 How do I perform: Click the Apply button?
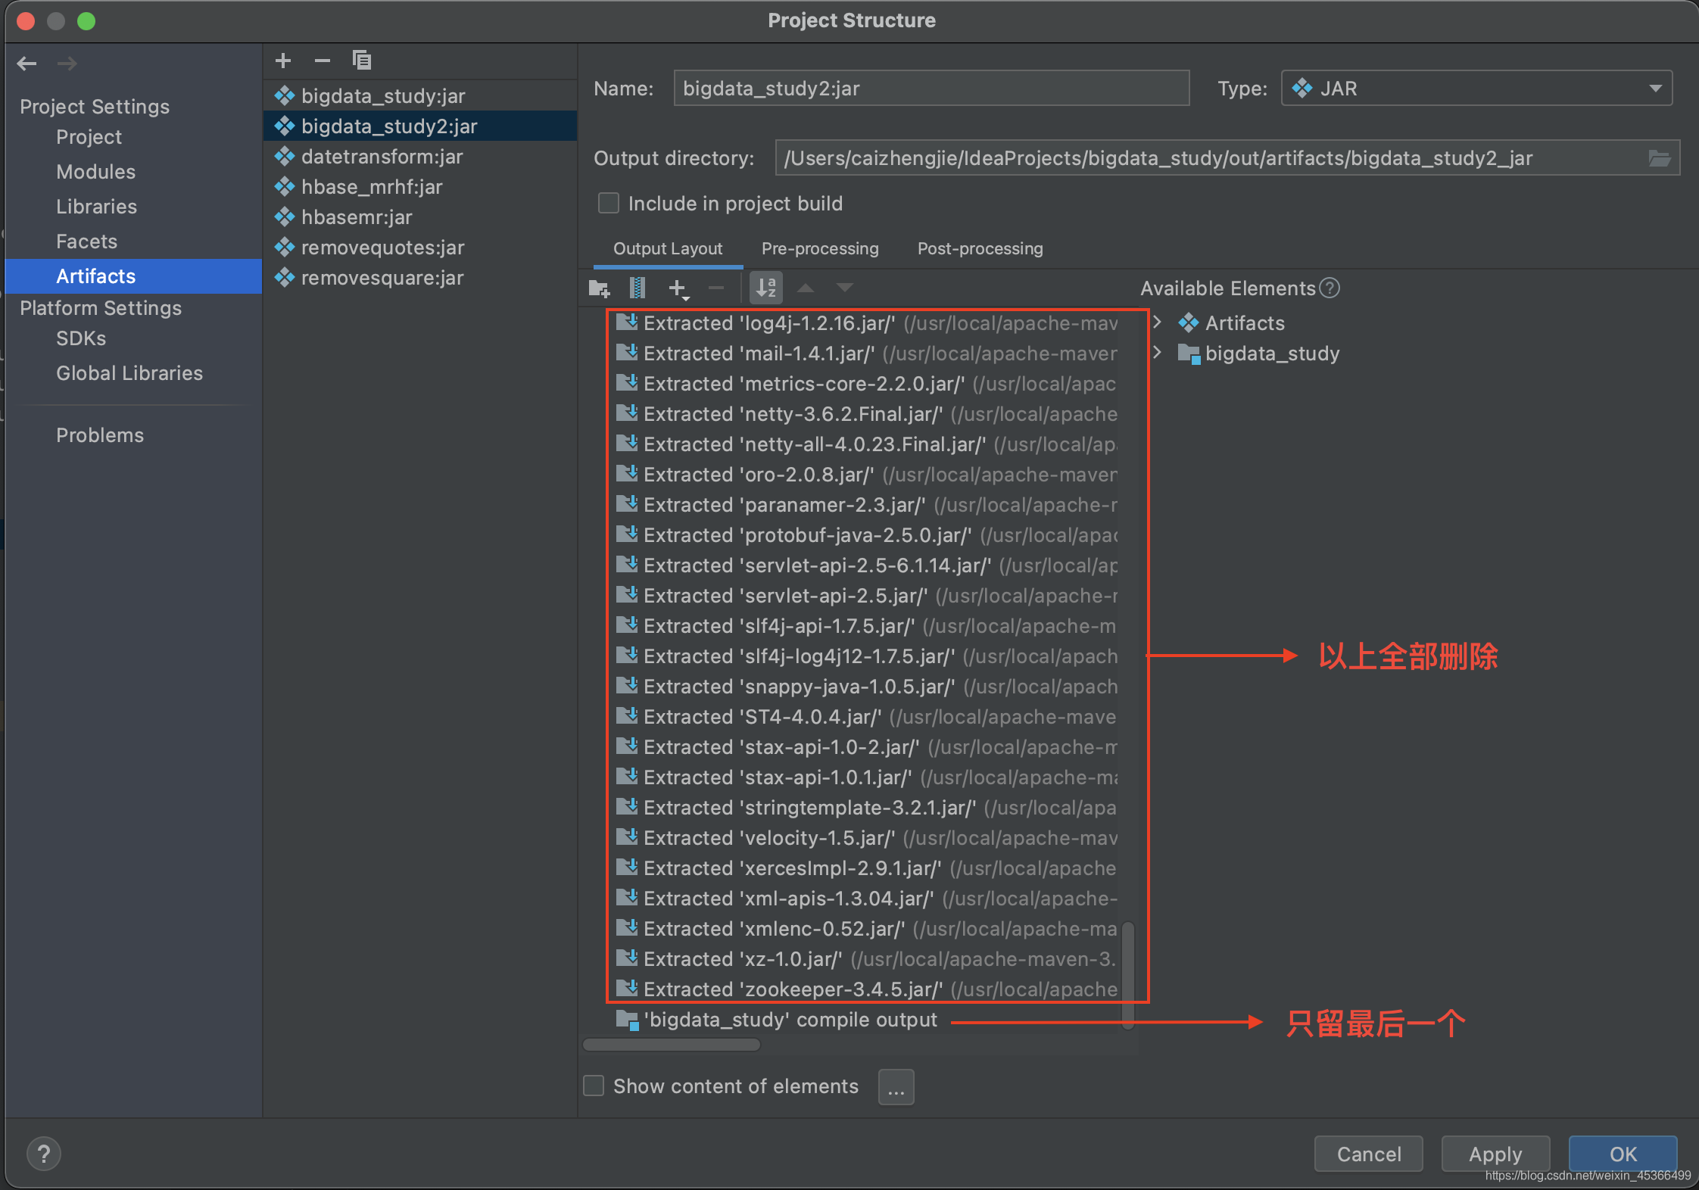click(1495, 1154)
